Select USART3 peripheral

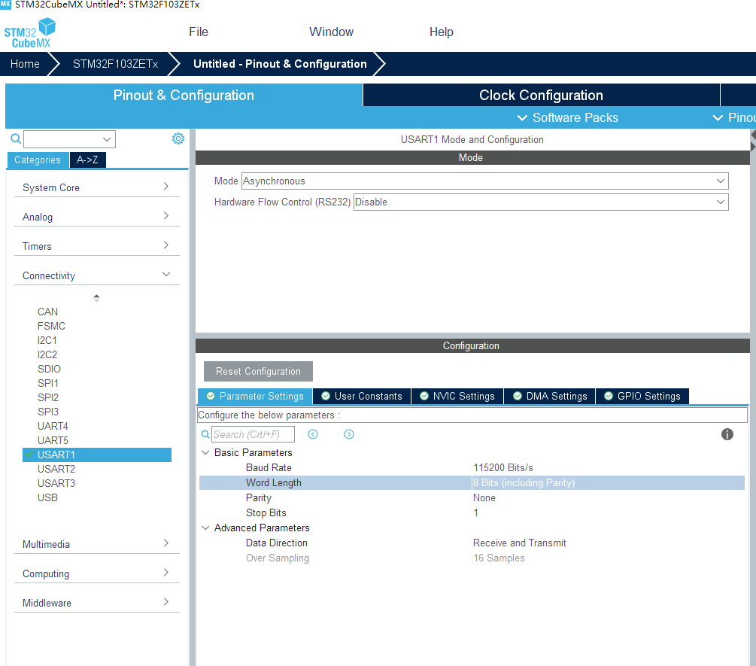coord(56,483)
